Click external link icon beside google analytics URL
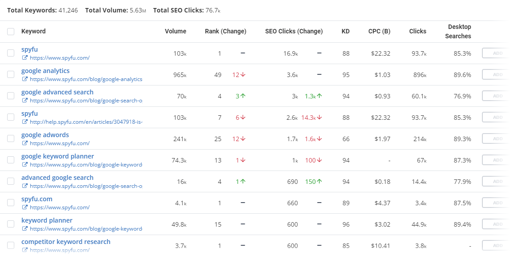This screenshot has width=510, height=256. [x=25, y=79]
